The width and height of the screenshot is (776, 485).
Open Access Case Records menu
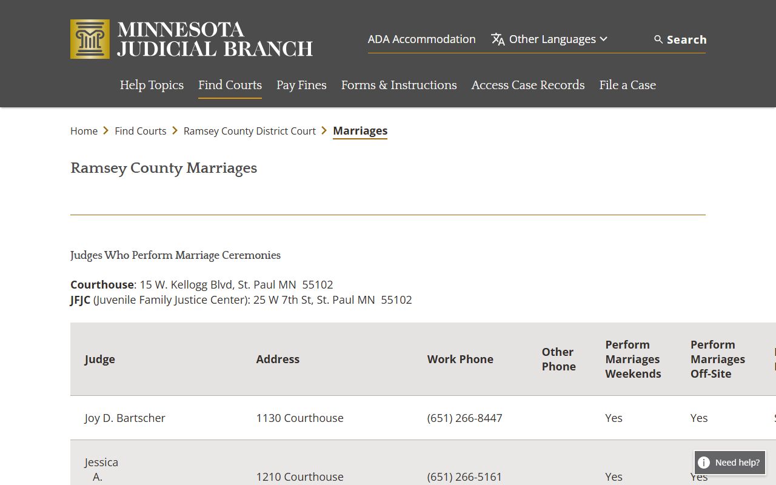[x=528, y=85]
